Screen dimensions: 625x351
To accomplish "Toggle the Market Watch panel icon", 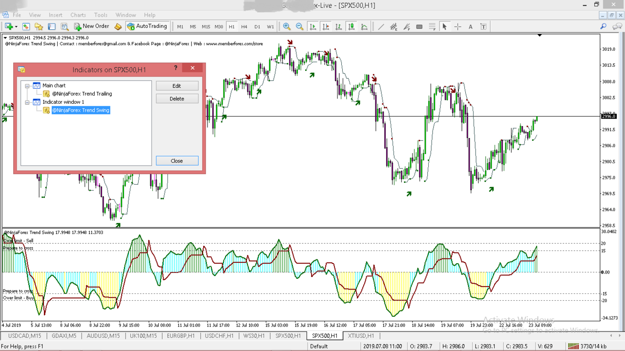I will (26, 26).
